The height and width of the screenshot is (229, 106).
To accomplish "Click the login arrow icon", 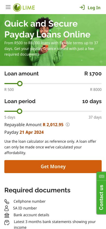I will [82, 7].
